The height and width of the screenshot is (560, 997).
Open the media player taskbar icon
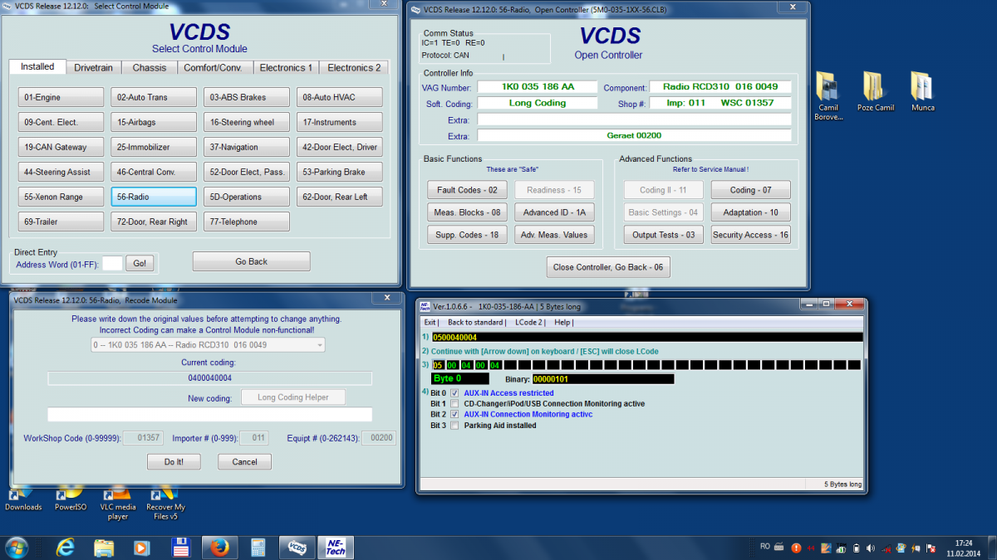point(141,547)
